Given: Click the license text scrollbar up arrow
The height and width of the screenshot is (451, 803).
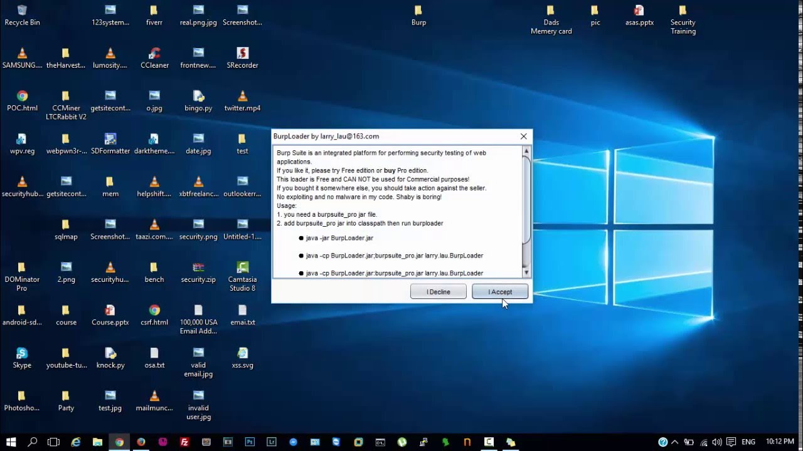Looking at the screenshot, I should click(x=526, y=151).
